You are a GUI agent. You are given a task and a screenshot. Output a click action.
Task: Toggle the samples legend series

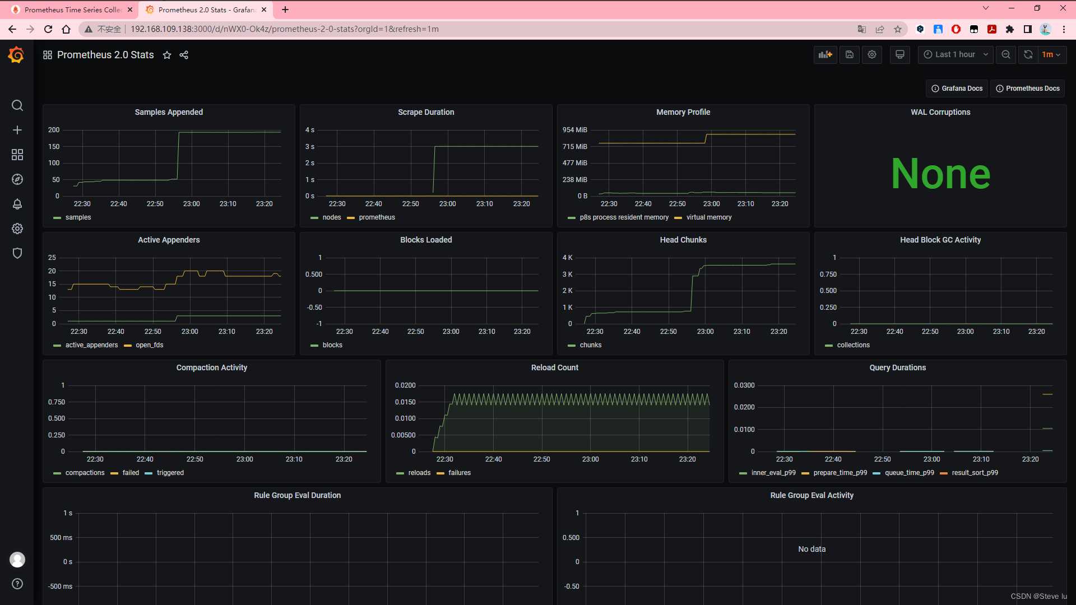coord(78,217)
